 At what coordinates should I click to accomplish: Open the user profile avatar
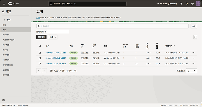[198, 4]
